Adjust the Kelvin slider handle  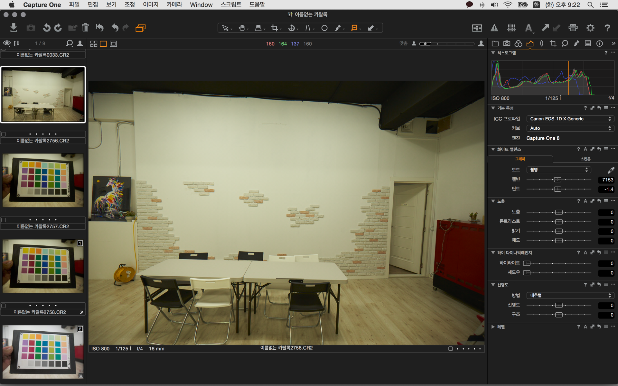[557, 180]
